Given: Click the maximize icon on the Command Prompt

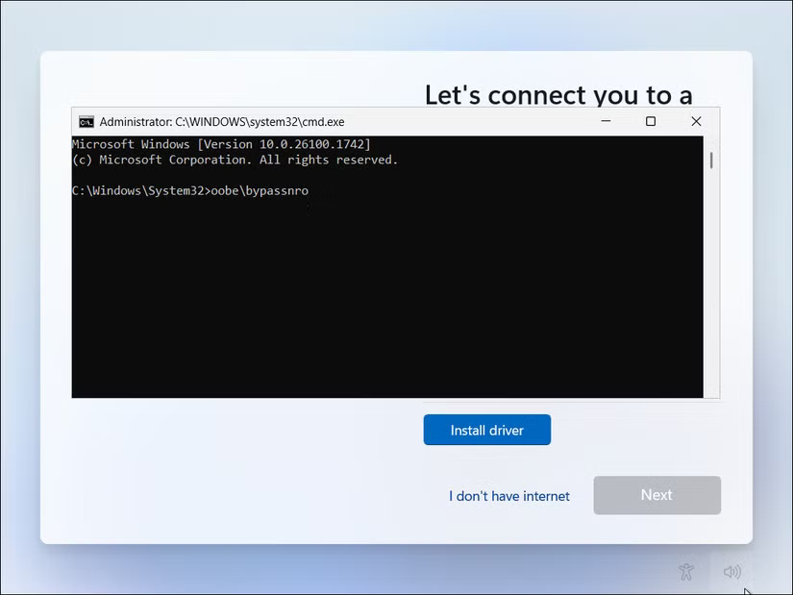Looking at the screenshot, I should click(650, 121).
